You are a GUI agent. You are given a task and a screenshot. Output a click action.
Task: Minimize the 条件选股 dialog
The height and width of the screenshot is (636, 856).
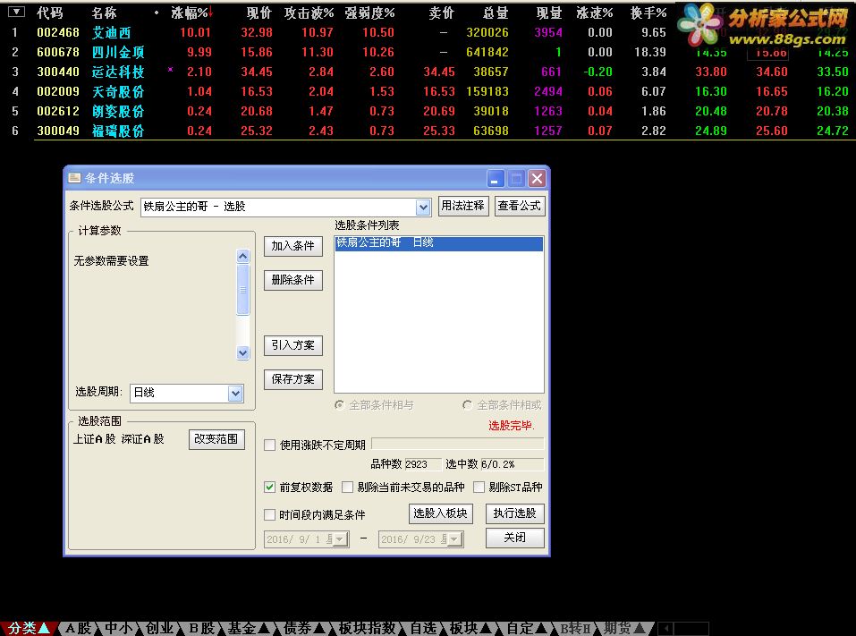point(496,179)
